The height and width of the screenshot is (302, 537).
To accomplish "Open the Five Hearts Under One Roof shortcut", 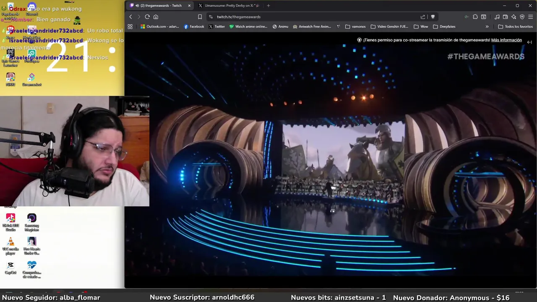I will pos(32,246).
